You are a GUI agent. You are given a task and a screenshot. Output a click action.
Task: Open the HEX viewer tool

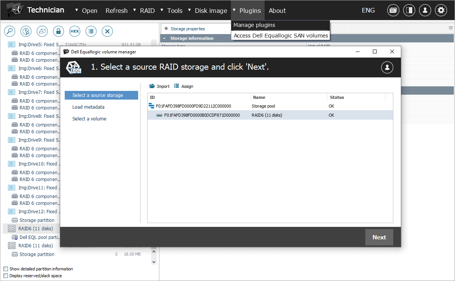[x=75, y=31]
